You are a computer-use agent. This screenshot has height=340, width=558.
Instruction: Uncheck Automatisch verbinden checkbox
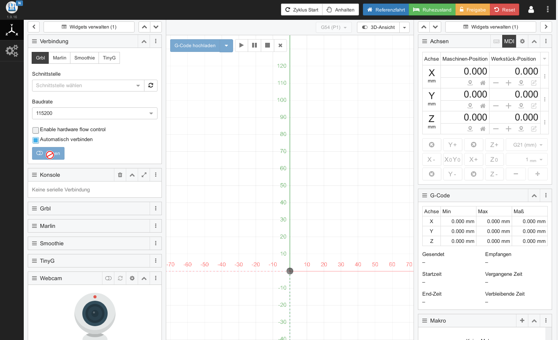coord(36,140)
